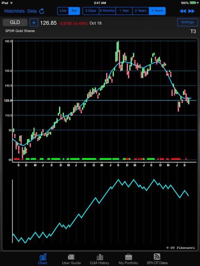This screenshot has width=200, height=266.
Task: Tap the fast-forward double-arrow icon
Action: pyautogui.click(x=192, y=11)
